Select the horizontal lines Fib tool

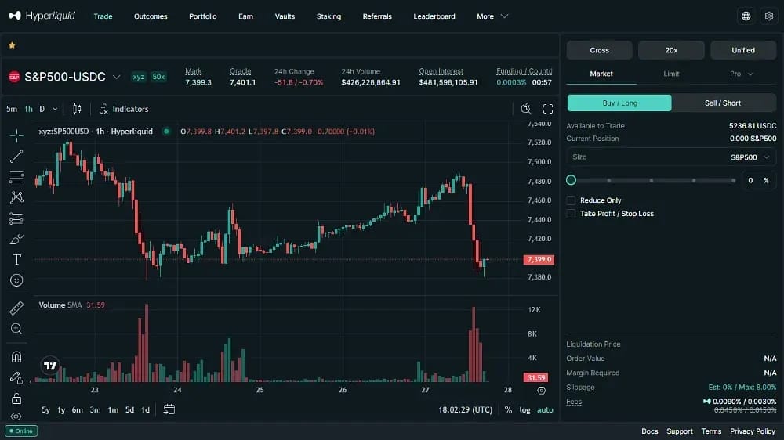tap(16, 177)
